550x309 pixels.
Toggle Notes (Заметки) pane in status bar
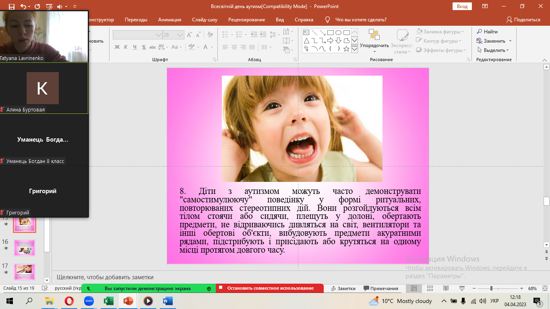[x=343, y=288]
